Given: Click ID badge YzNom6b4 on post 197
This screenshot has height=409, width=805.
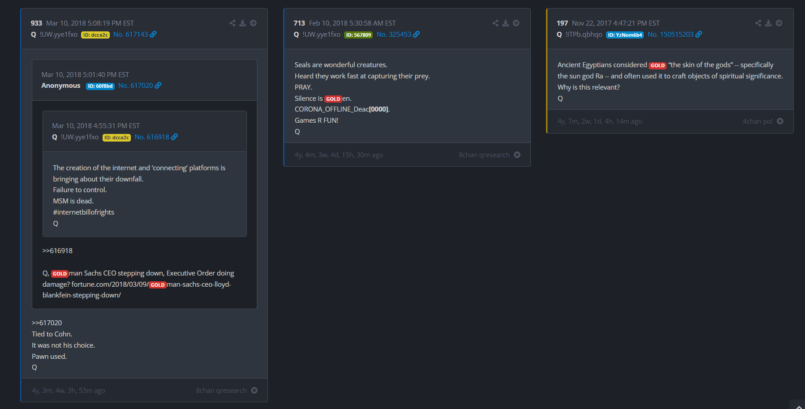Looking at the screenshot, I should coord(625,34).
